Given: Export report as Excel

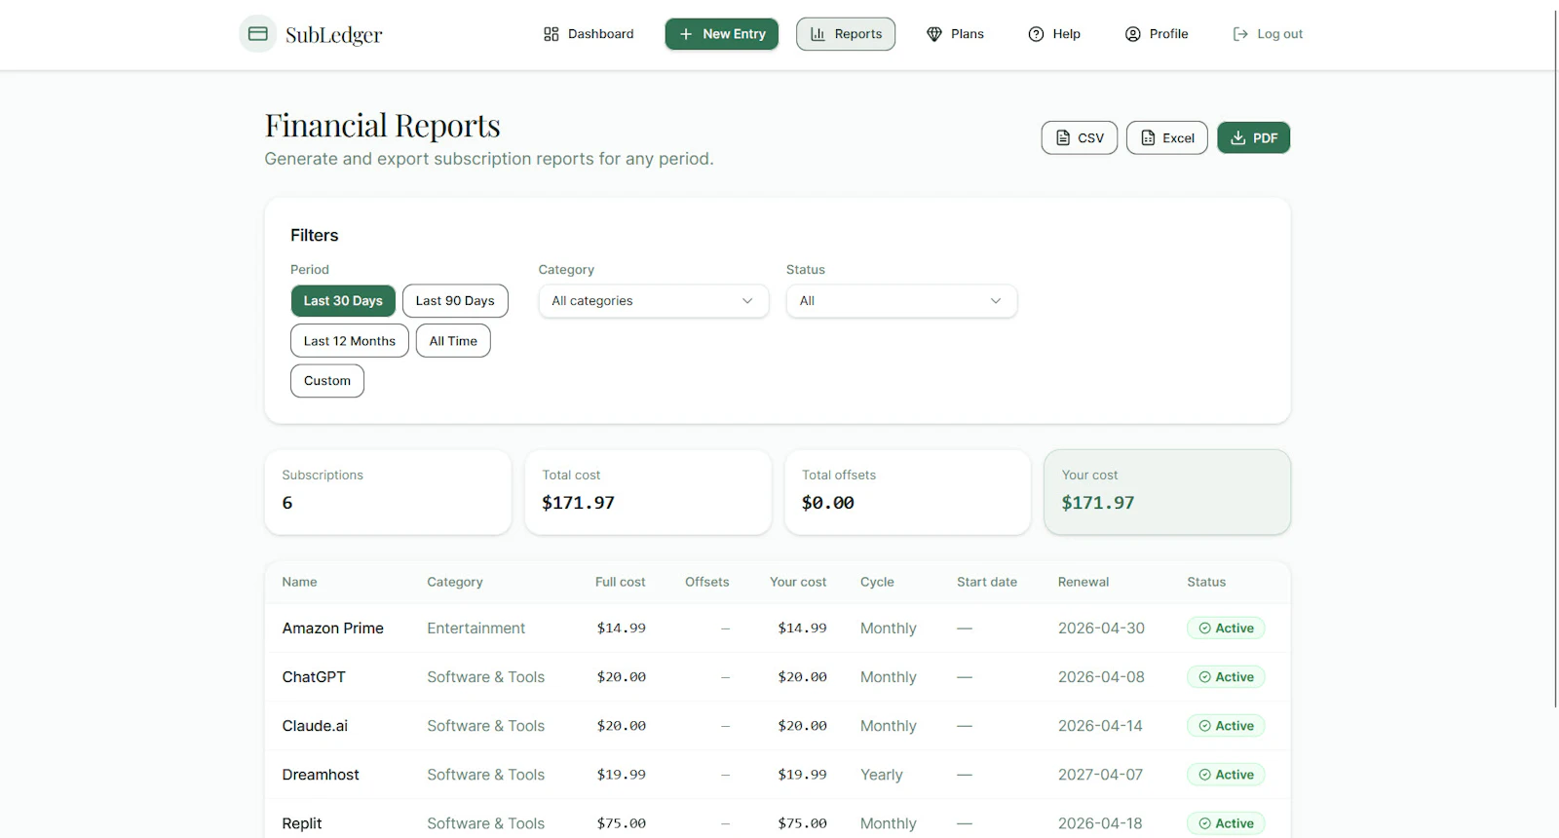Looking at the screenshot, I should point(1167,138).
